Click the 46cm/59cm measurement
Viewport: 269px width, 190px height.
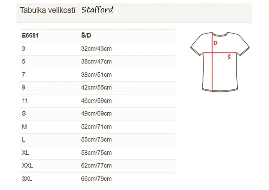click(x=96, y=101)
